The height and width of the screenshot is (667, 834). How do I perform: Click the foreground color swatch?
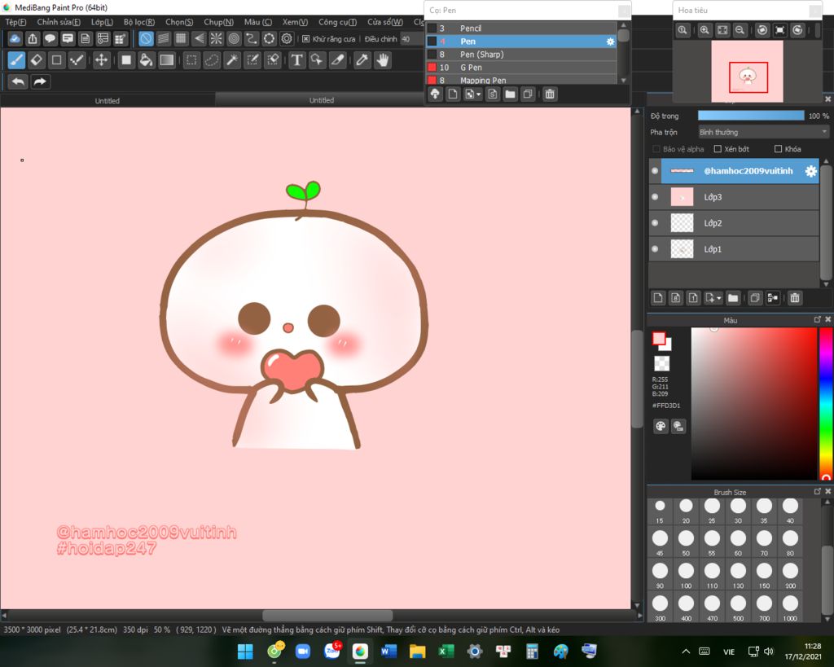click(659, 339)
